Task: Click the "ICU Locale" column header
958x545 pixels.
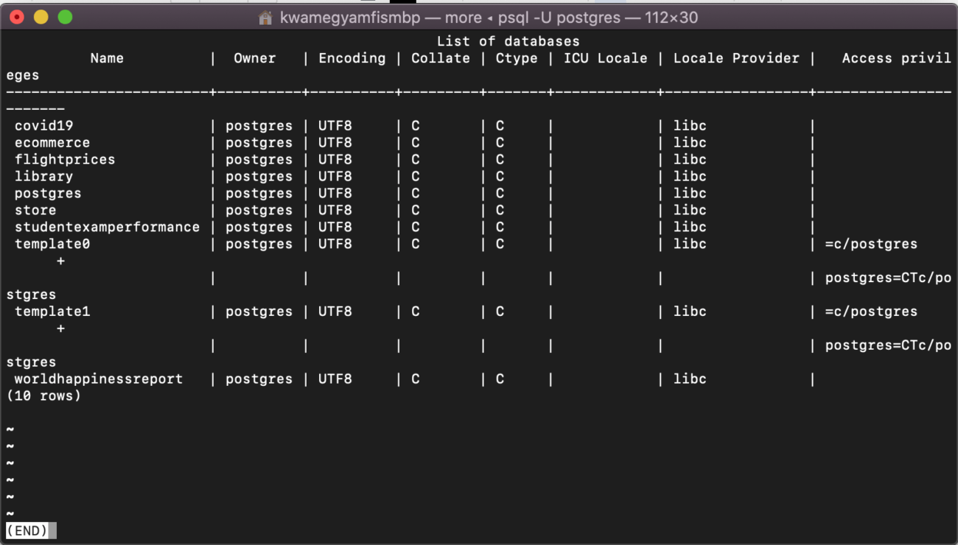Action: point(605,58)
